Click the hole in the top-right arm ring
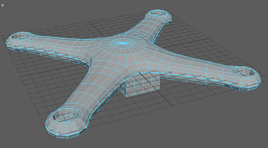The image size is (268, 148). 159,13
